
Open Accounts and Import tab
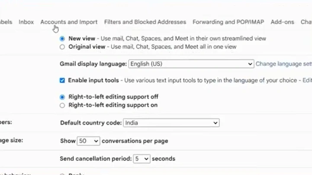tap(69, 22)
